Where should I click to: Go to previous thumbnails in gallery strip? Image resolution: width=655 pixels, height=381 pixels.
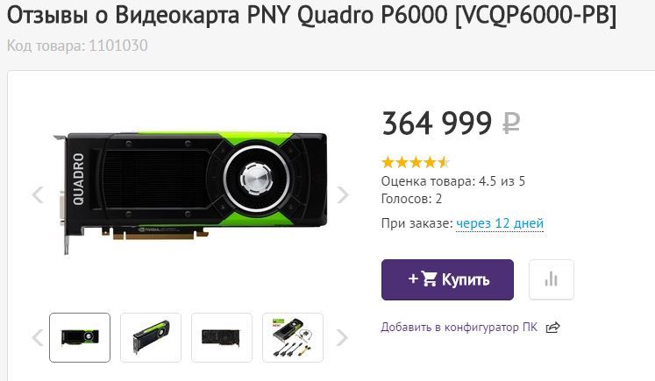coord(38,337)
